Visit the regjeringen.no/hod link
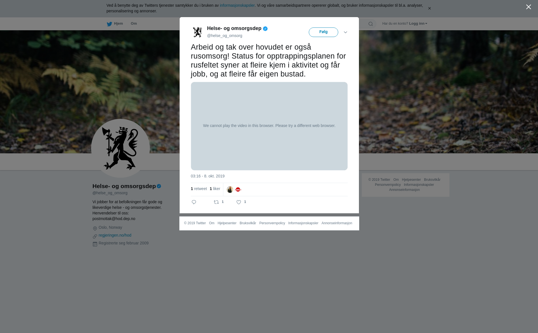538x333 pixels. point(115,235)
